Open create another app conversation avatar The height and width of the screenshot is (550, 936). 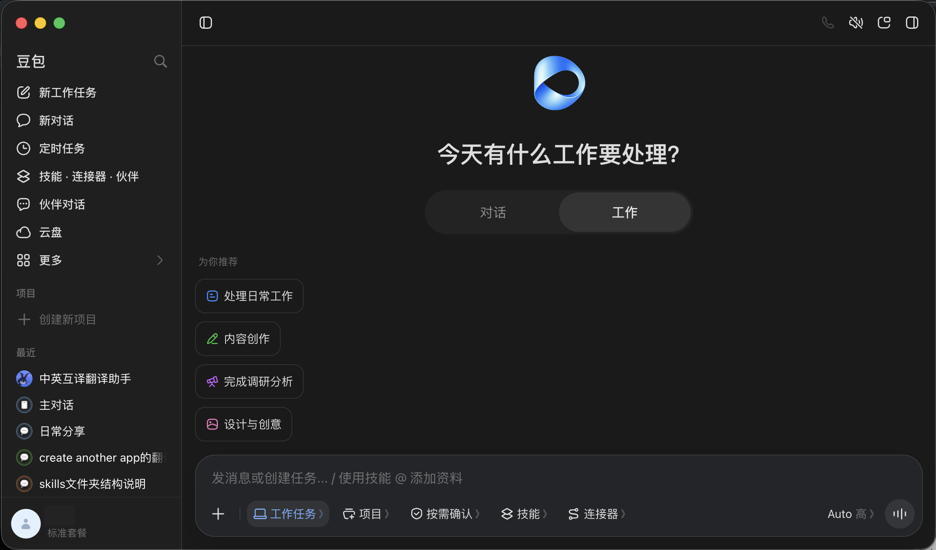(x=24, y=458)
